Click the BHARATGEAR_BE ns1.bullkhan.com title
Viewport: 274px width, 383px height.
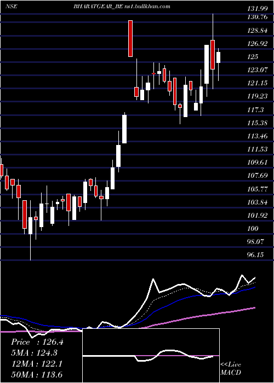(x=122, y=7)
